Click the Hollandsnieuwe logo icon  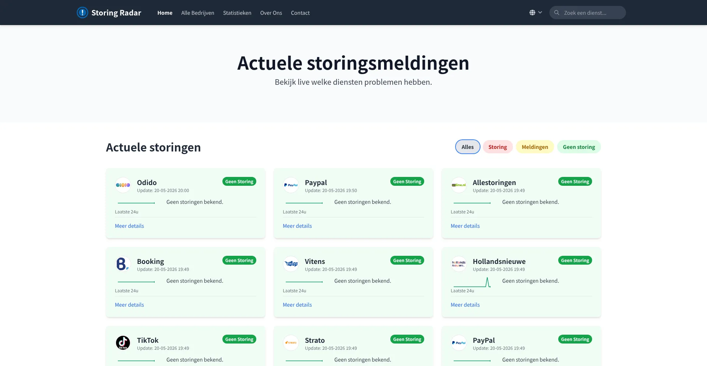pos(459,264)
